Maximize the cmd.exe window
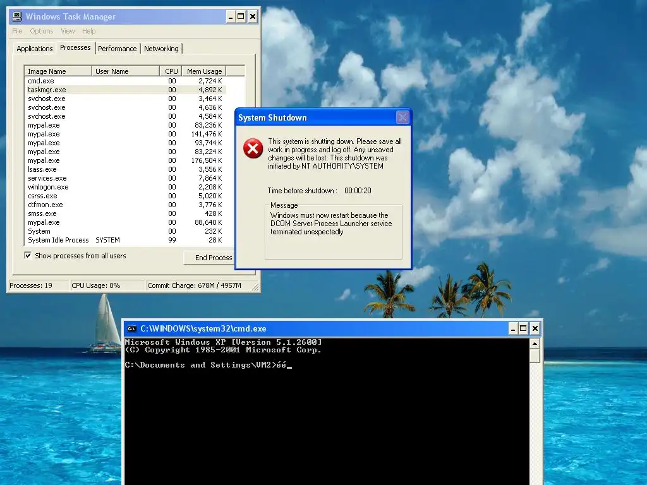Screen dimensions: 647x485 (x=523, y=328)
